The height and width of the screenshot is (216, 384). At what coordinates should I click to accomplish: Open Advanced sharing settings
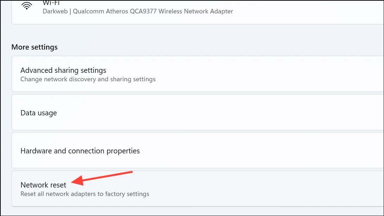point(197,74)
